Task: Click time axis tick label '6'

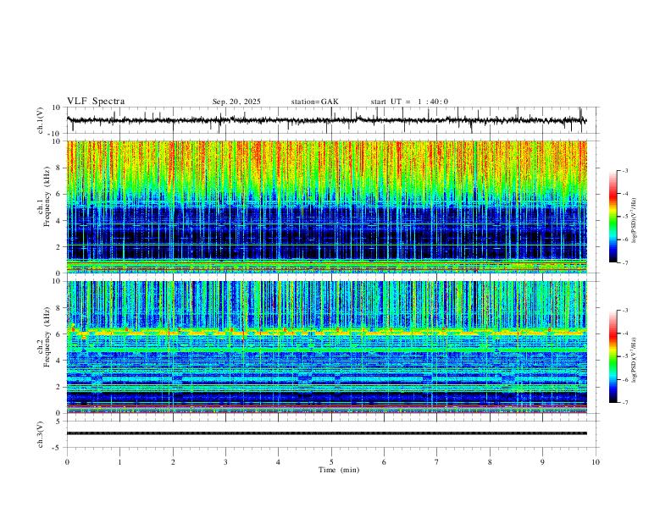Action: [384, 462]
